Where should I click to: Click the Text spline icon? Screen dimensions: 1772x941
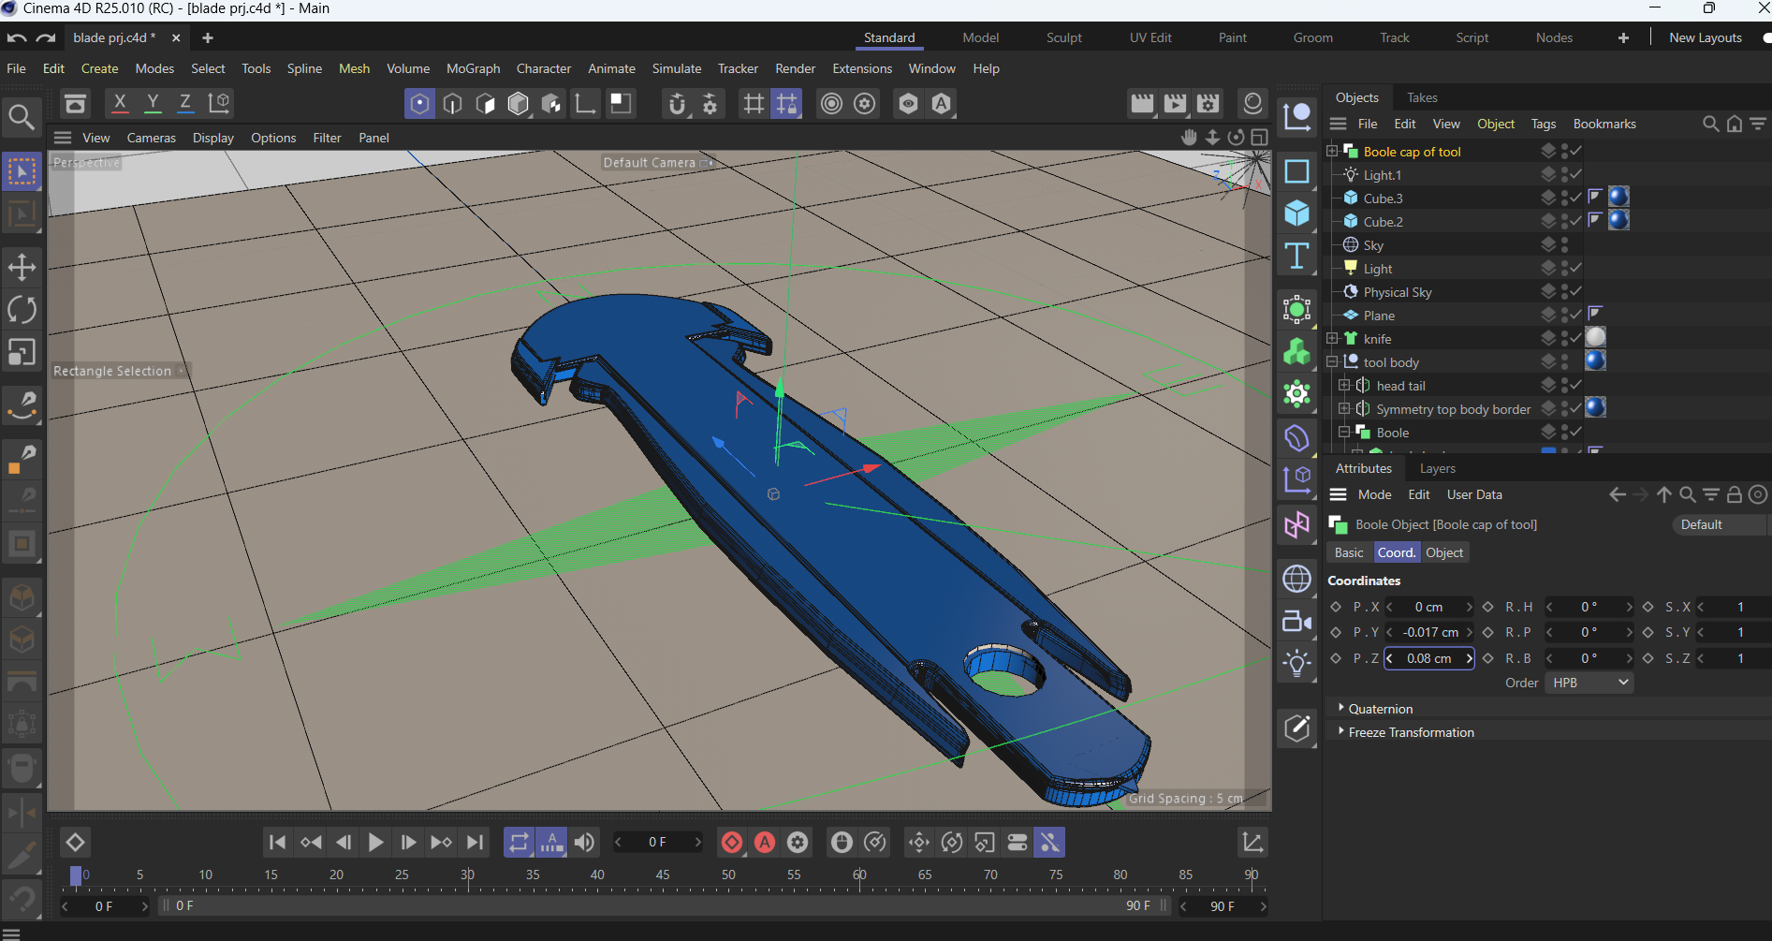1296,256
